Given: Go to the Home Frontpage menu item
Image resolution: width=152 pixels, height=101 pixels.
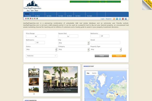Looking at the screenshot, I should 28,15.
